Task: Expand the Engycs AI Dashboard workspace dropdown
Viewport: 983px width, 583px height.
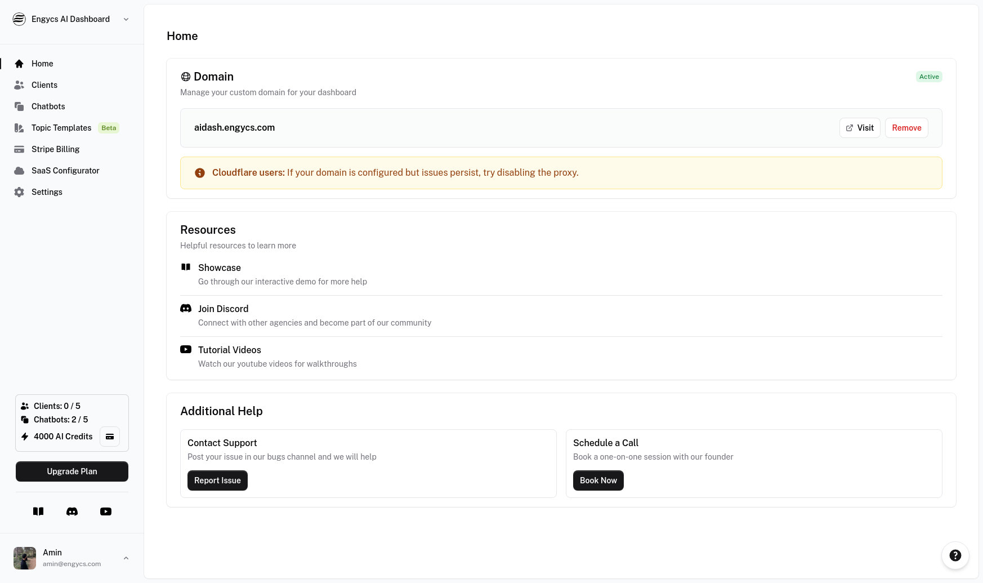Action: (126, 19)
